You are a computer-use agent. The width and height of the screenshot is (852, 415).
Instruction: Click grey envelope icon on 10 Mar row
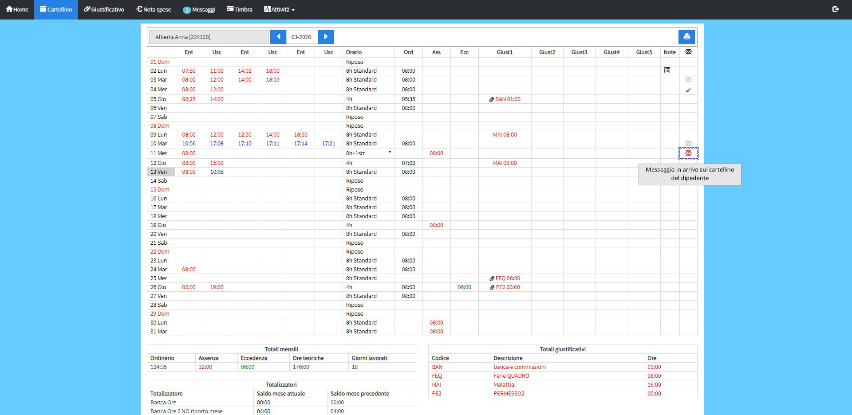click(688, 143)
